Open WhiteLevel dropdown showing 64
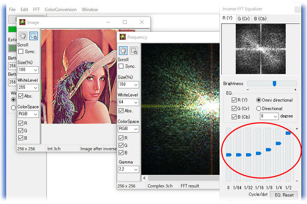The width and height of the screenshot is (307, 204). click(x=129, y=102)
